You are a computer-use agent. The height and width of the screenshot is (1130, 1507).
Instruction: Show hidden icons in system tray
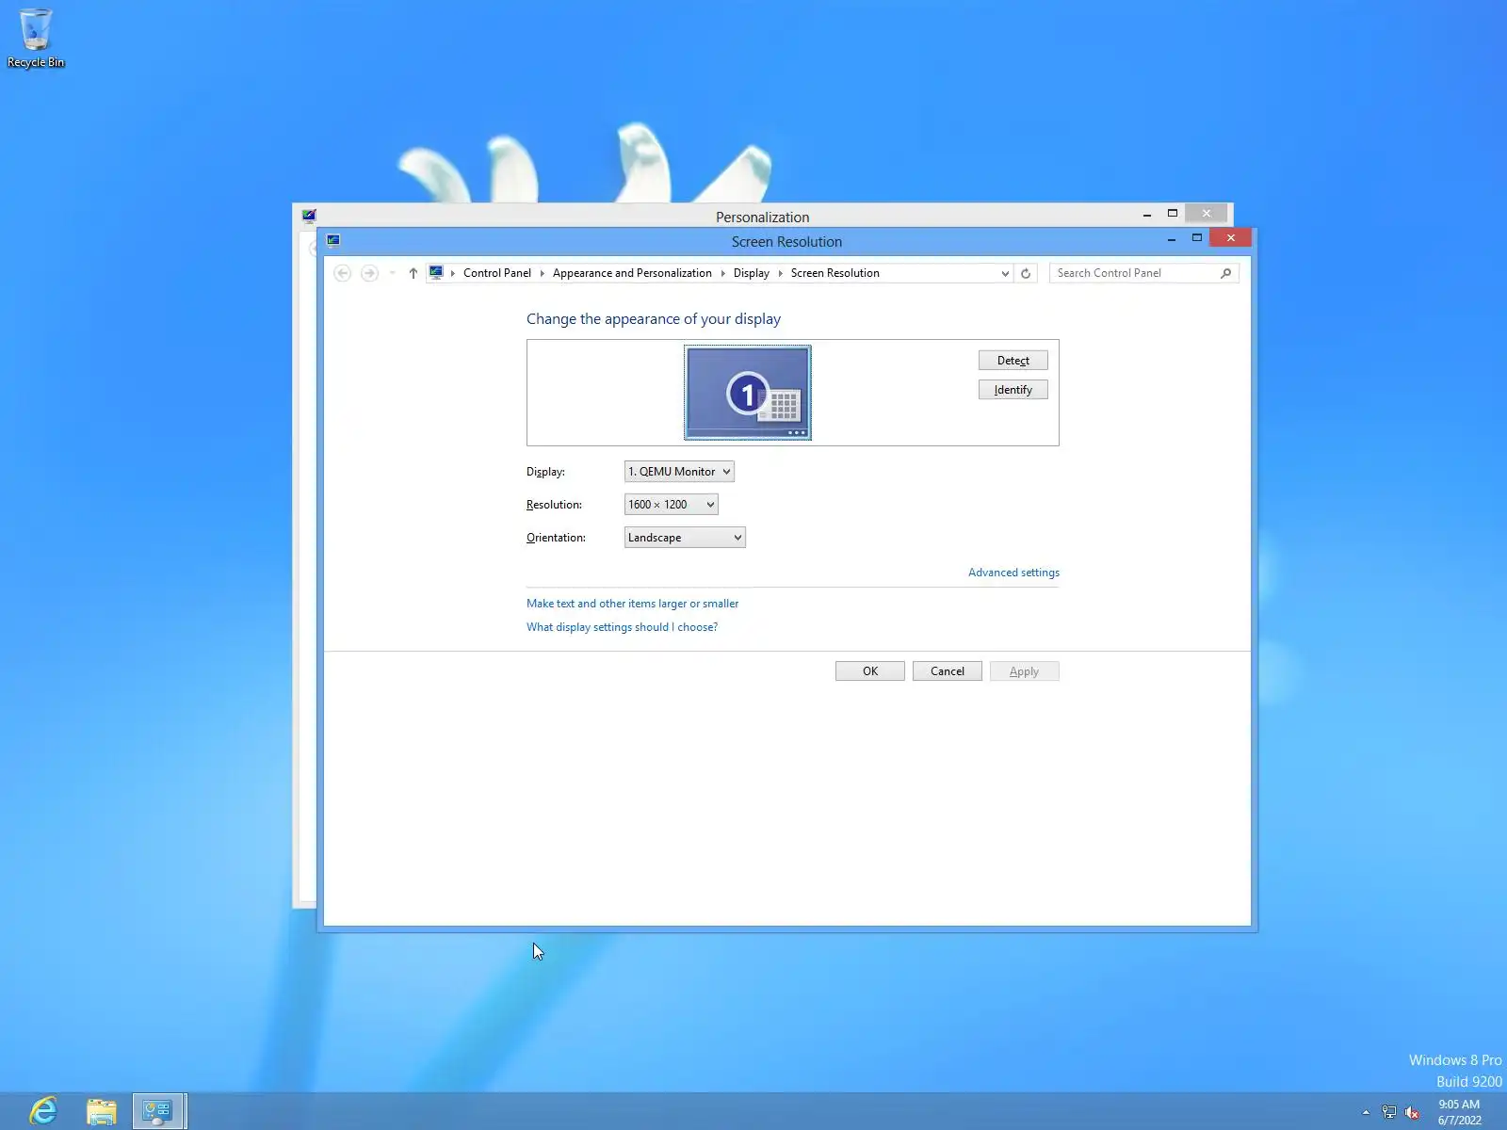click(x=1366, y=1112)
